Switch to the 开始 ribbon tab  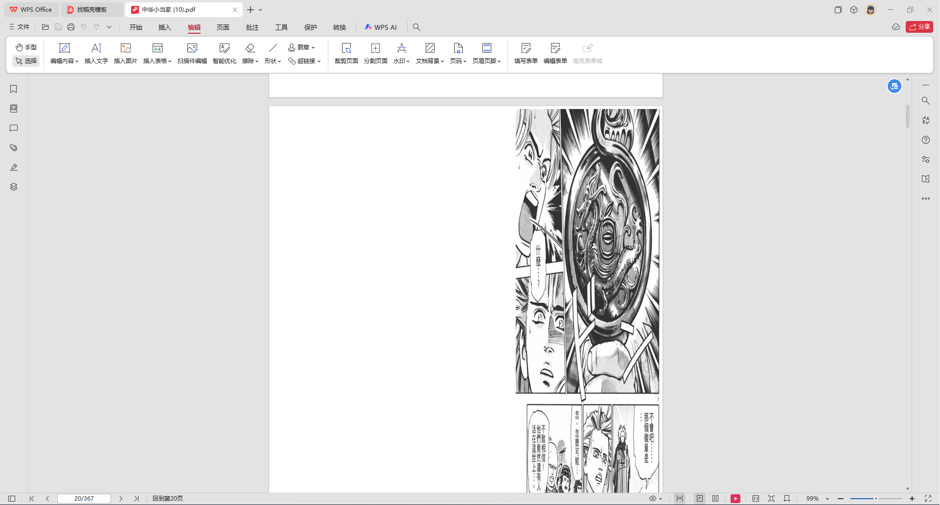136,27
